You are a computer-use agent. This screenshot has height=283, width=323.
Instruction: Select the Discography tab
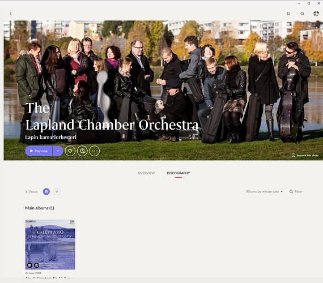pos(178,173)
